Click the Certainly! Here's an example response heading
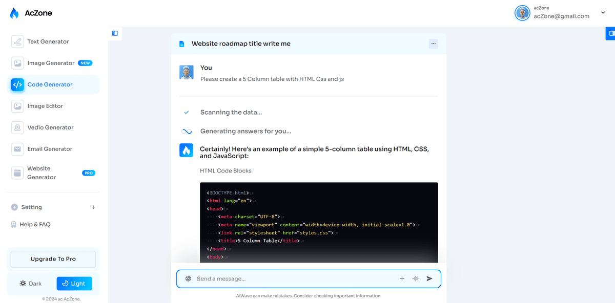 314,153
